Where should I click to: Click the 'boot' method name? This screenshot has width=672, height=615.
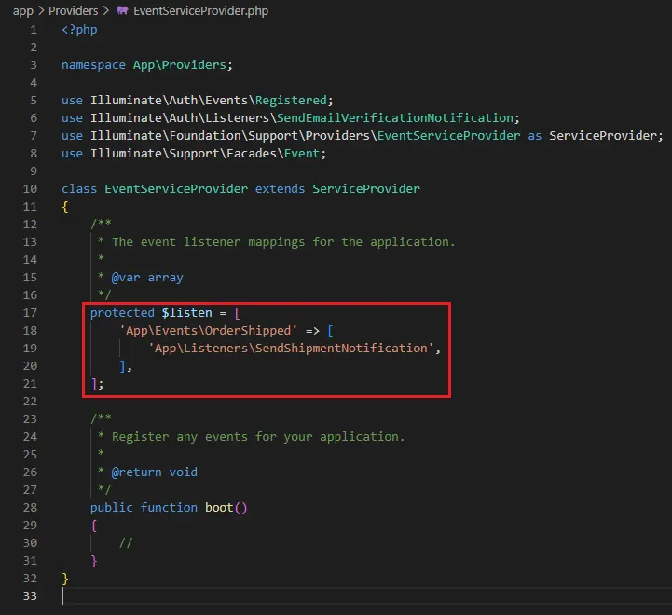219,508
